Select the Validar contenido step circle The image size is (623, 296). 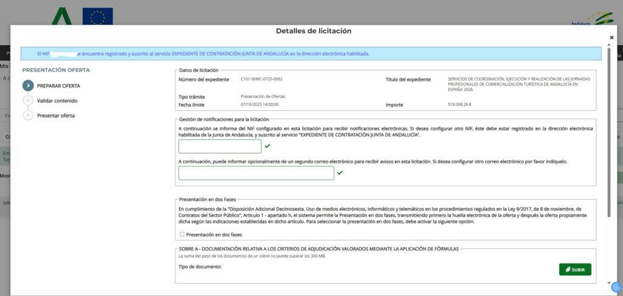click(28, 100)
